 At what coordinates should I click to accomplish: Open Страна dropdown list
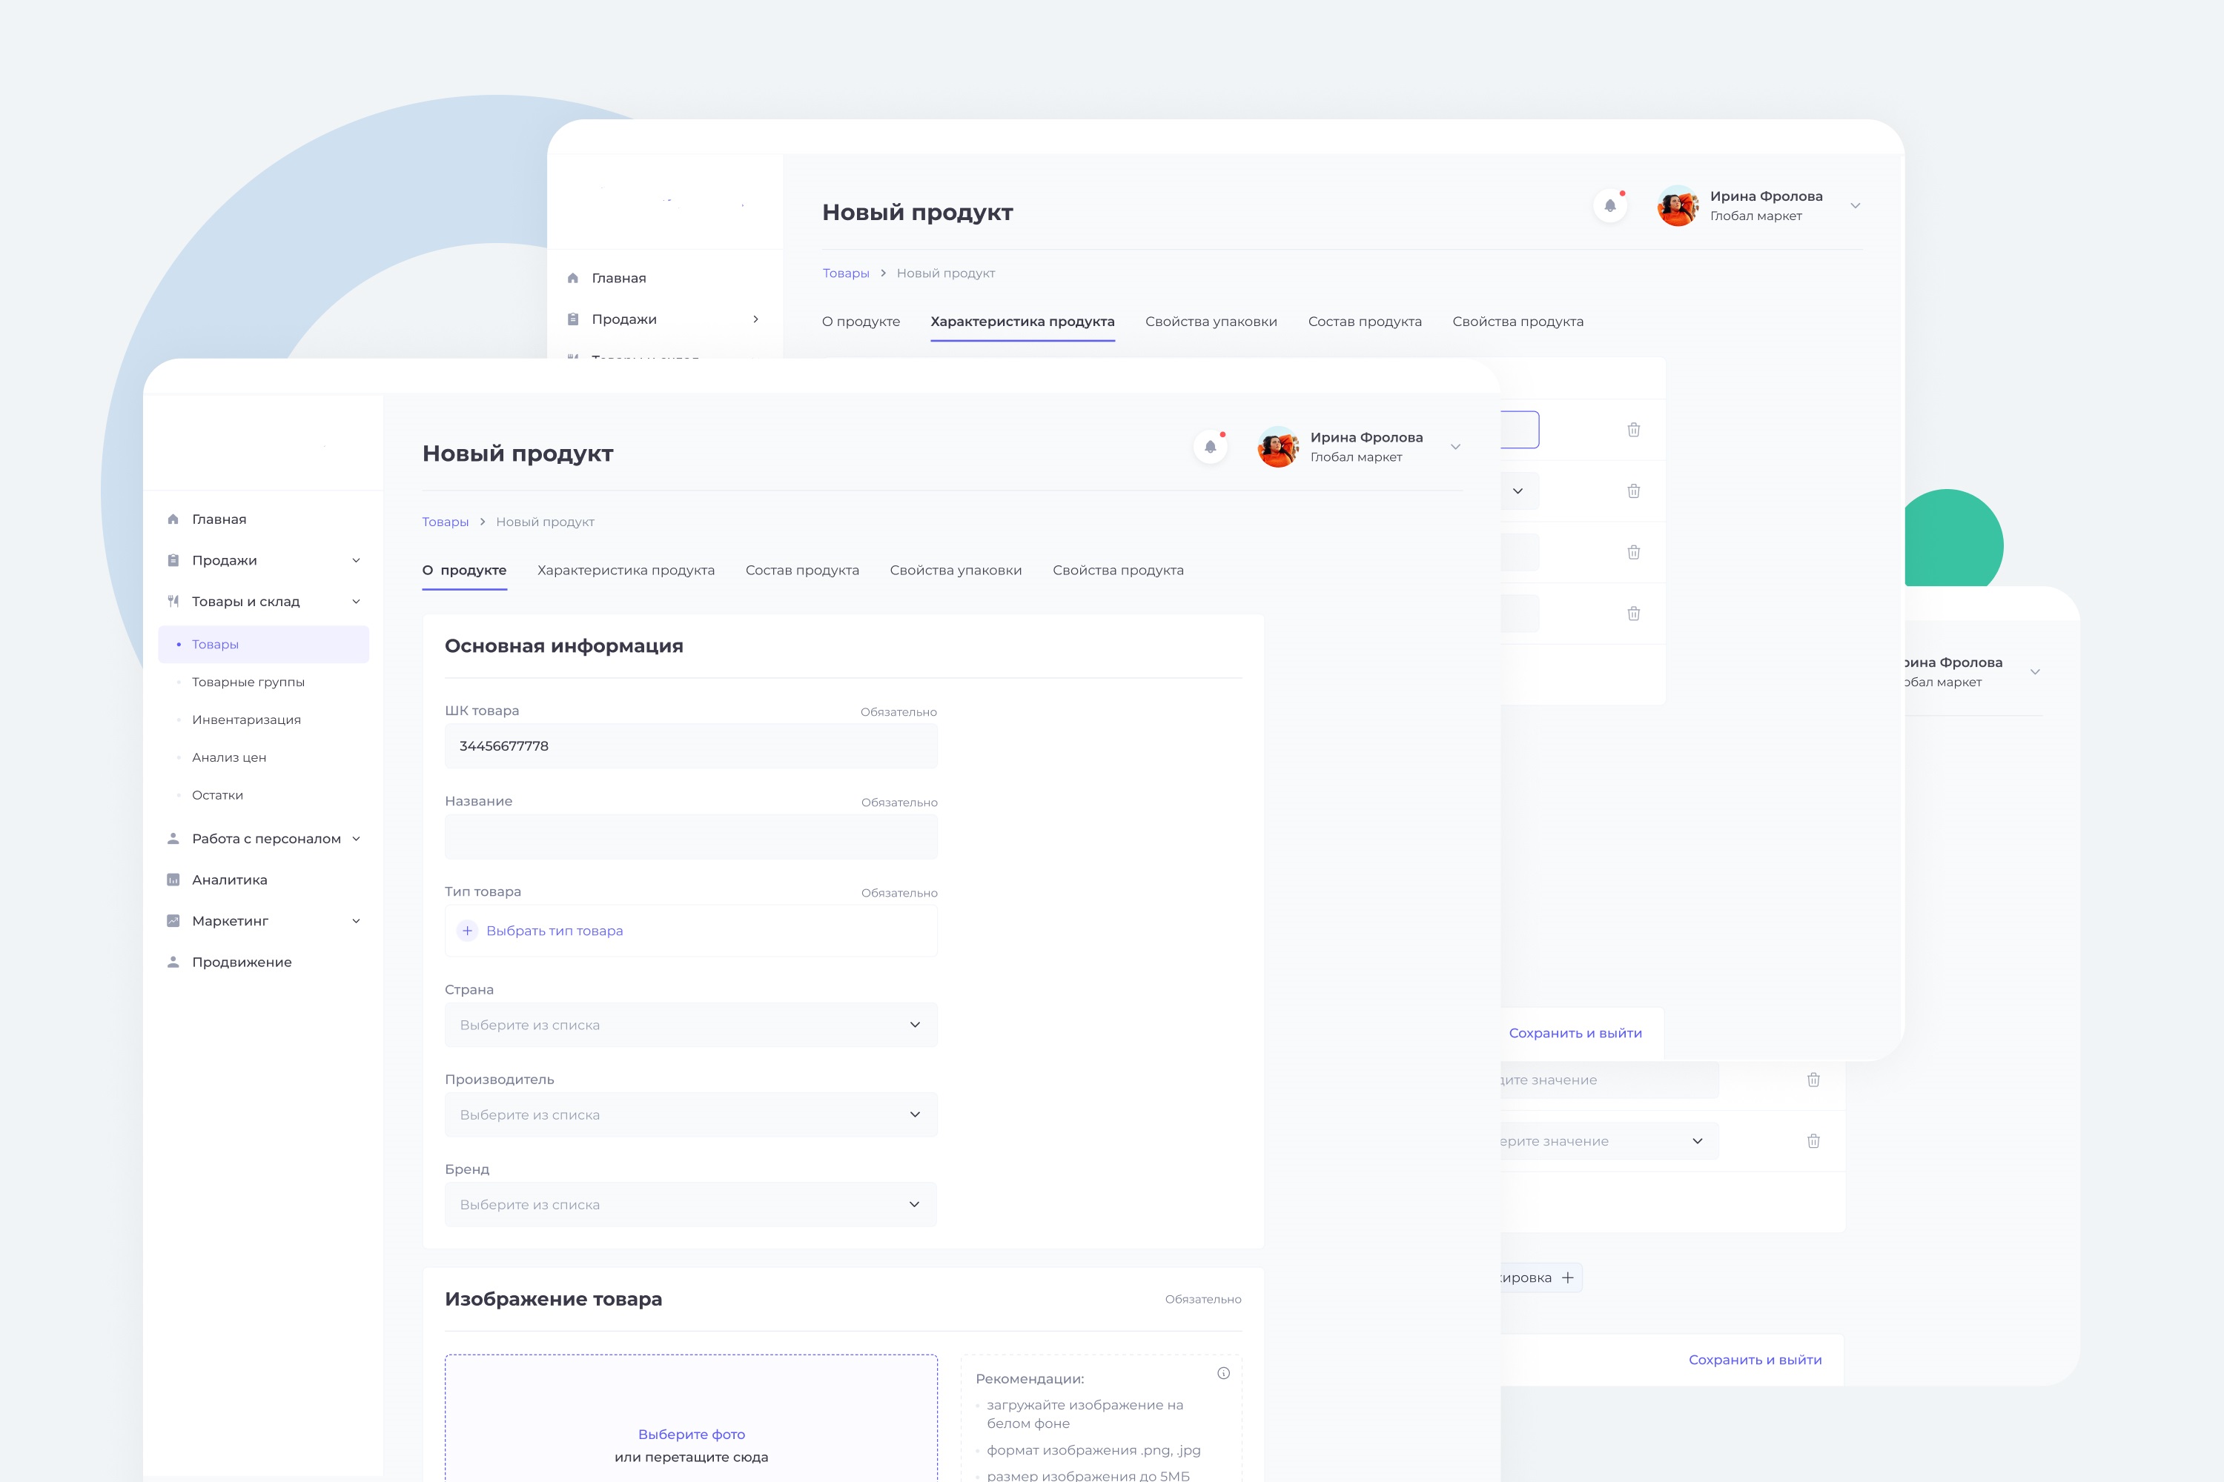click(691, 1025)
